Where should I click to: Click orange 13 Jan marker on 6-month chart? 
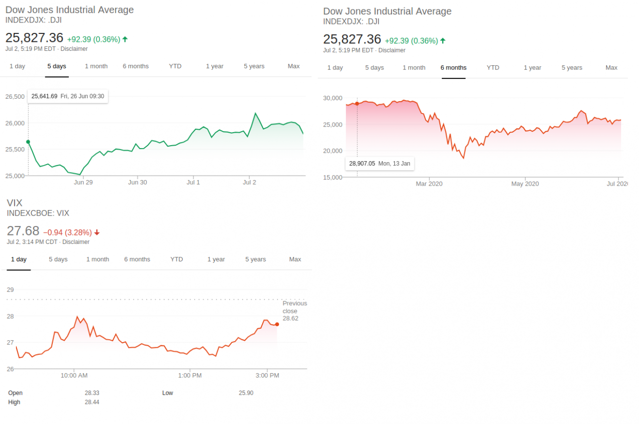[357, 104]
